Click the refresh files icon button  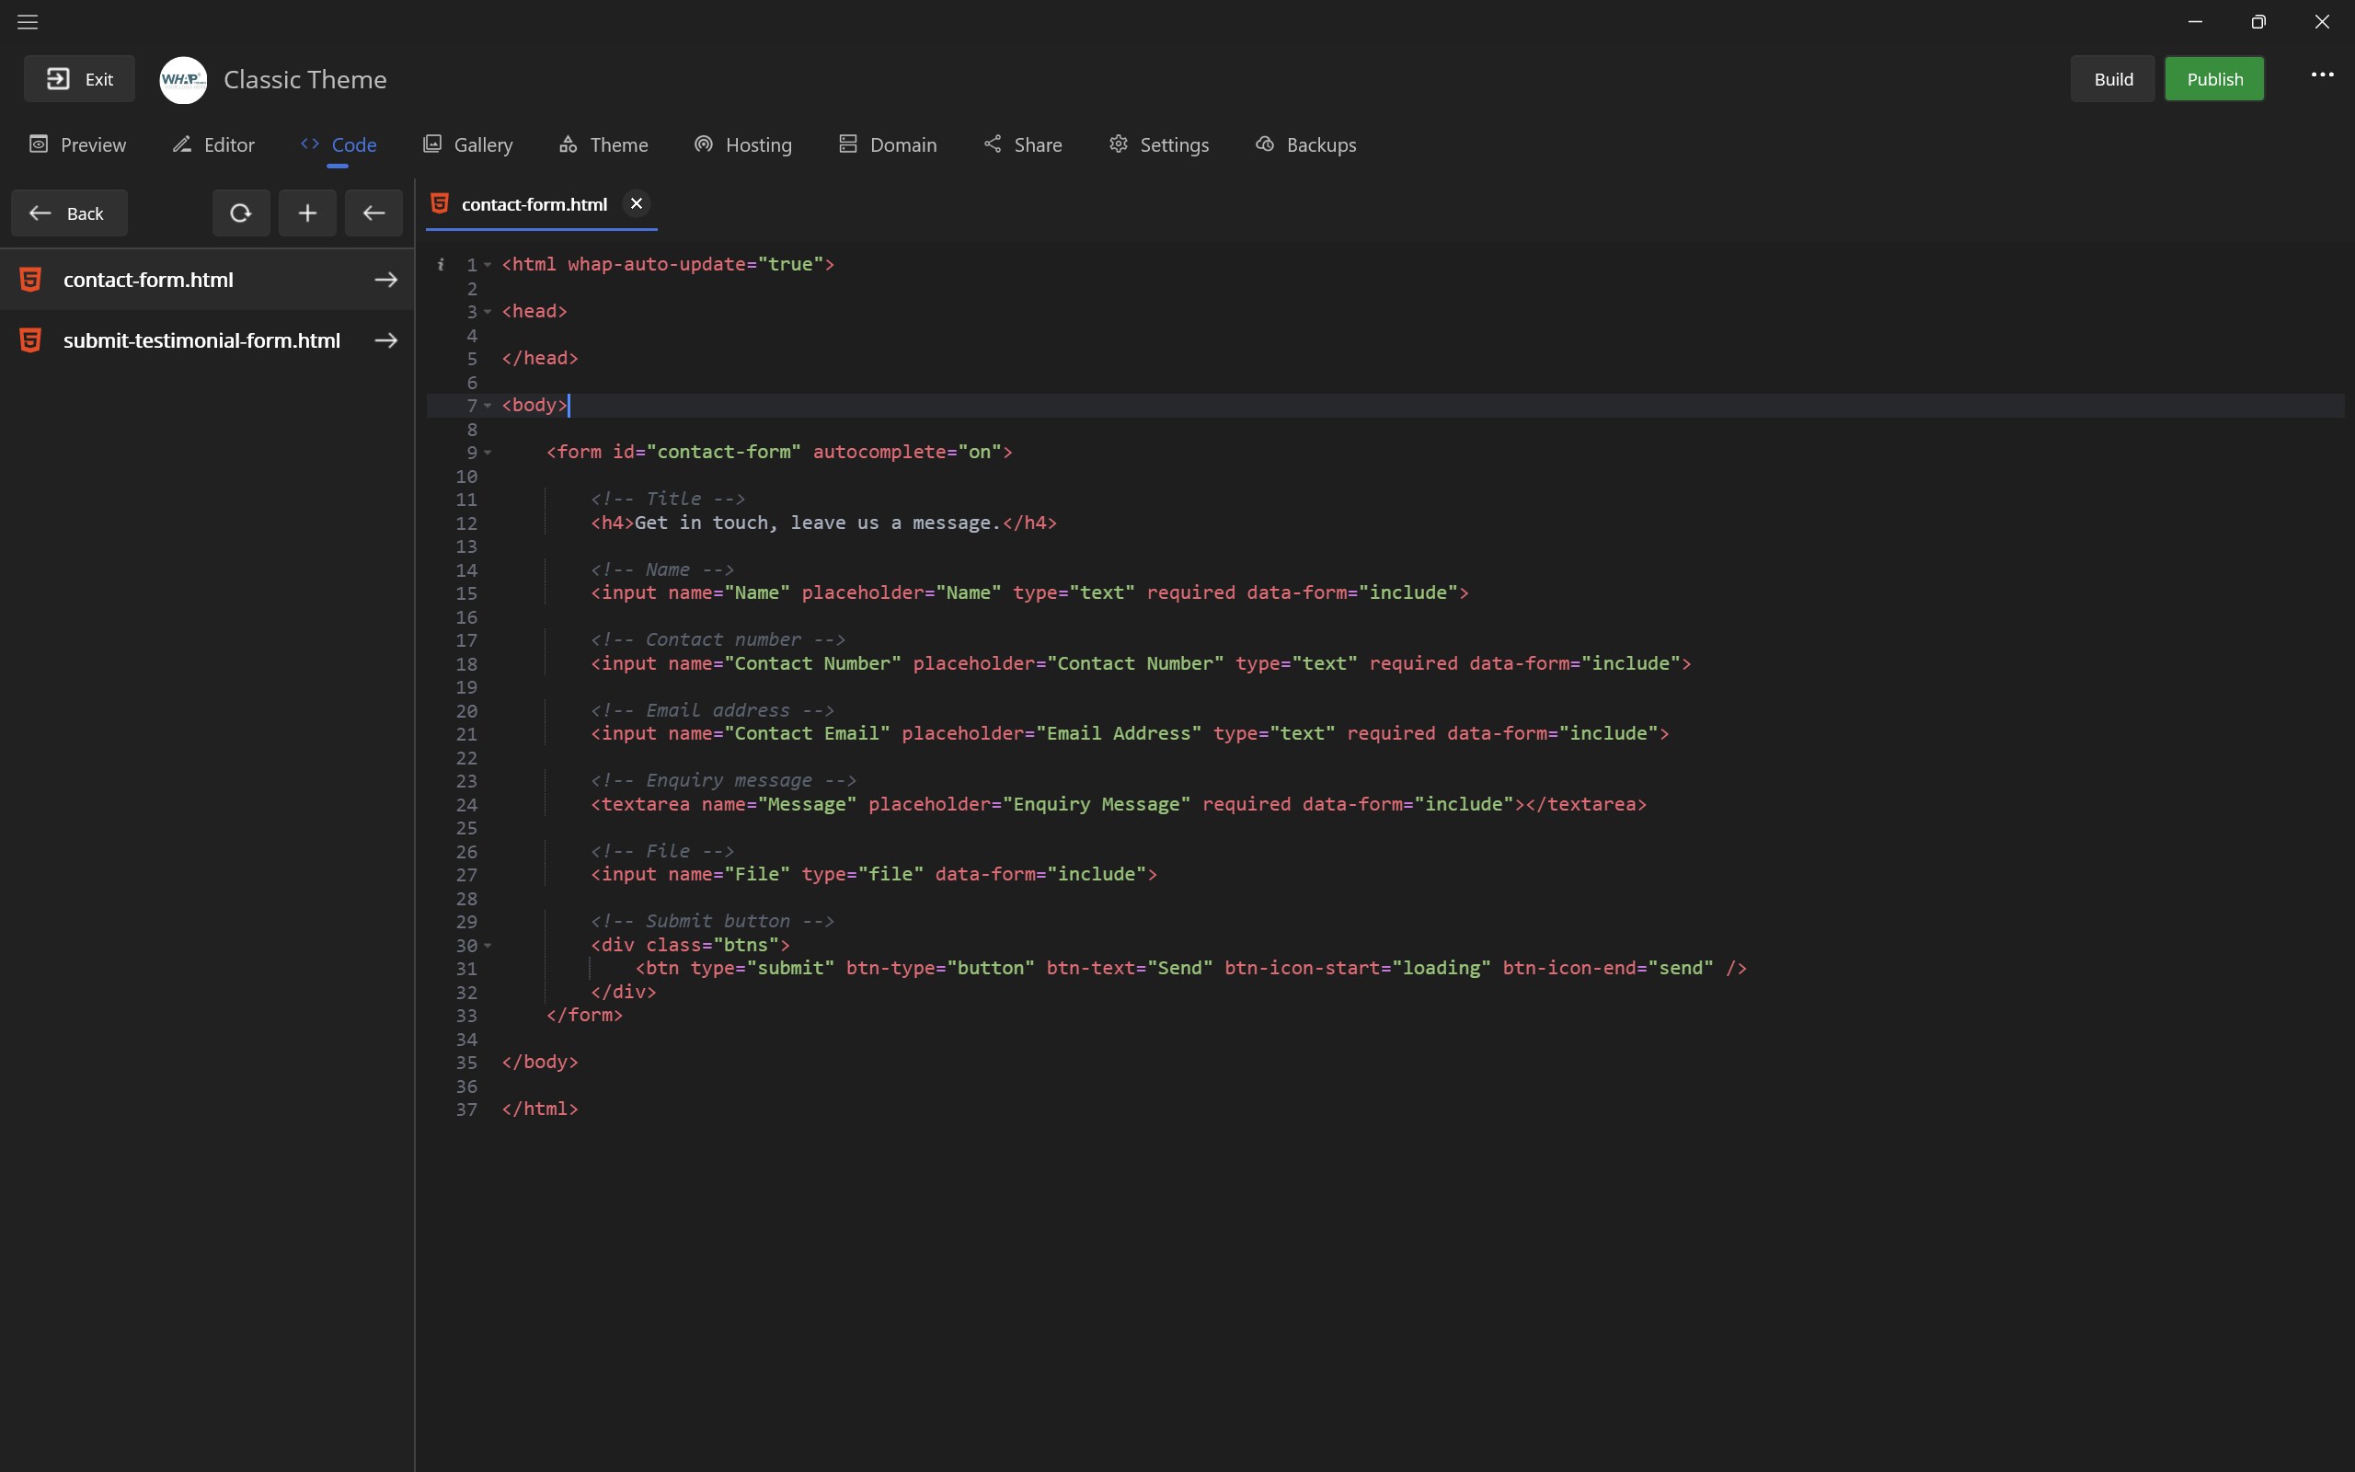tap(240, 213)
